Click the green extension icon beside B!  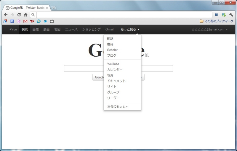pos(224,14)
